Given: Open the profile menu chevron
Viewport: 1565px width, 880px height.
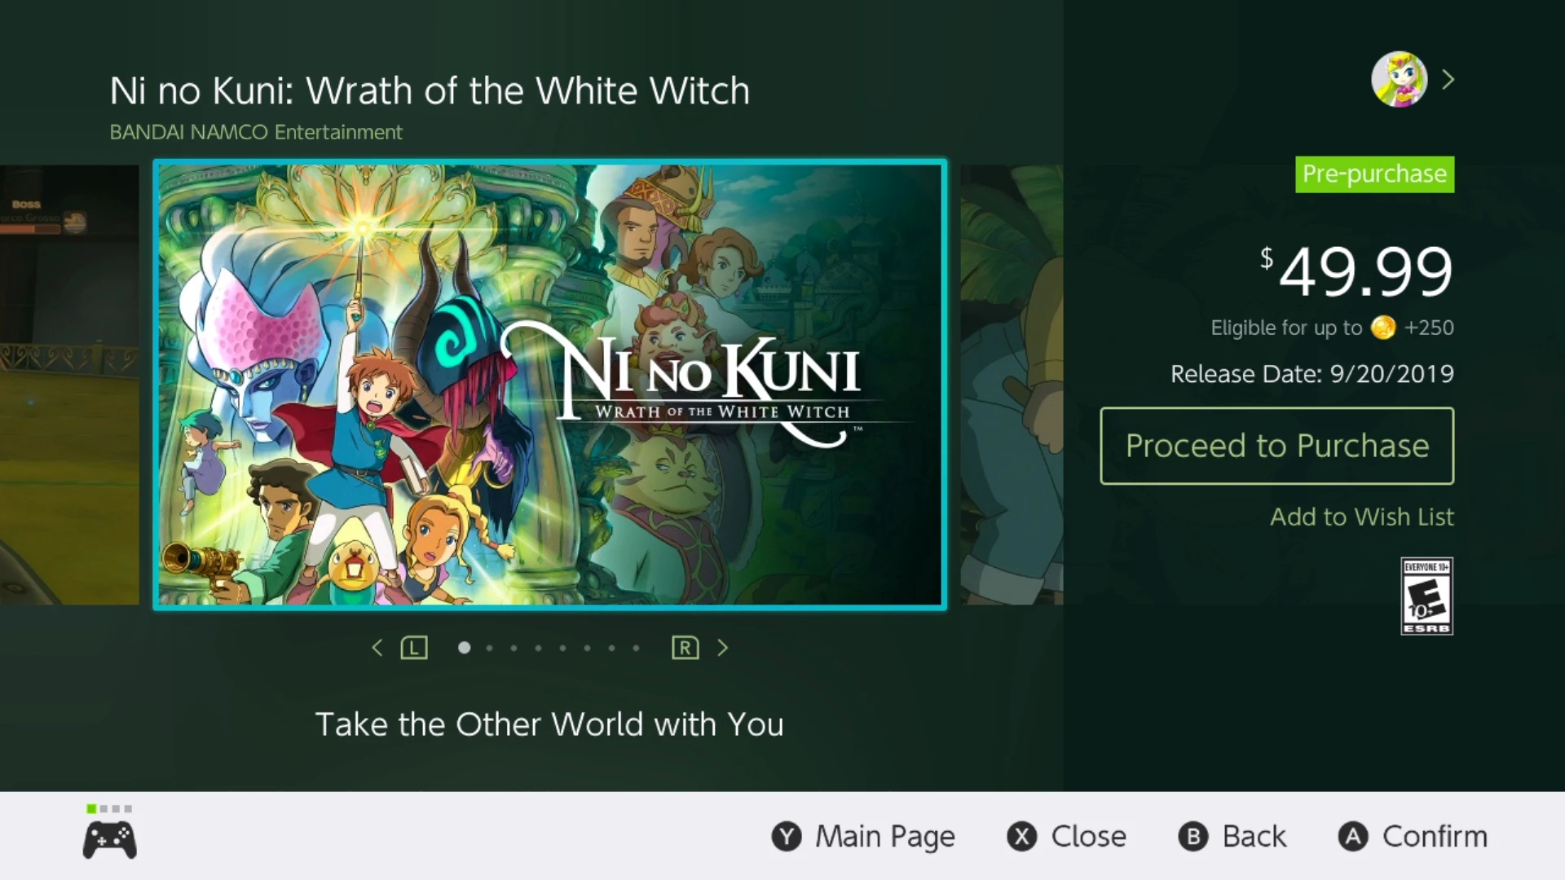Looking at the screenshot, I should (1449, 78).
